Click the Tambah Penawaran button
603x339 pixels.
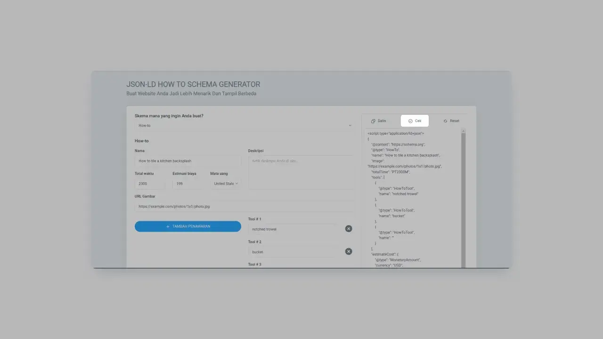tap(188, 226)
